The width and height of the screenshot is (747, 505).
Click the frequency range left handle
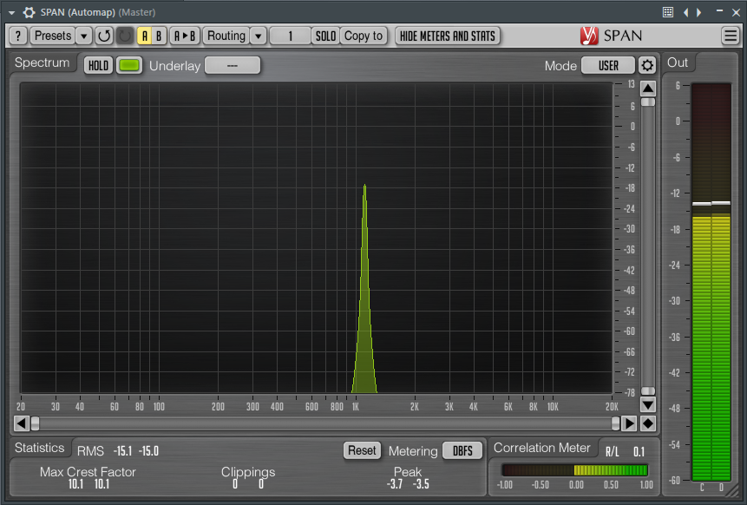[x=35, y=423]
